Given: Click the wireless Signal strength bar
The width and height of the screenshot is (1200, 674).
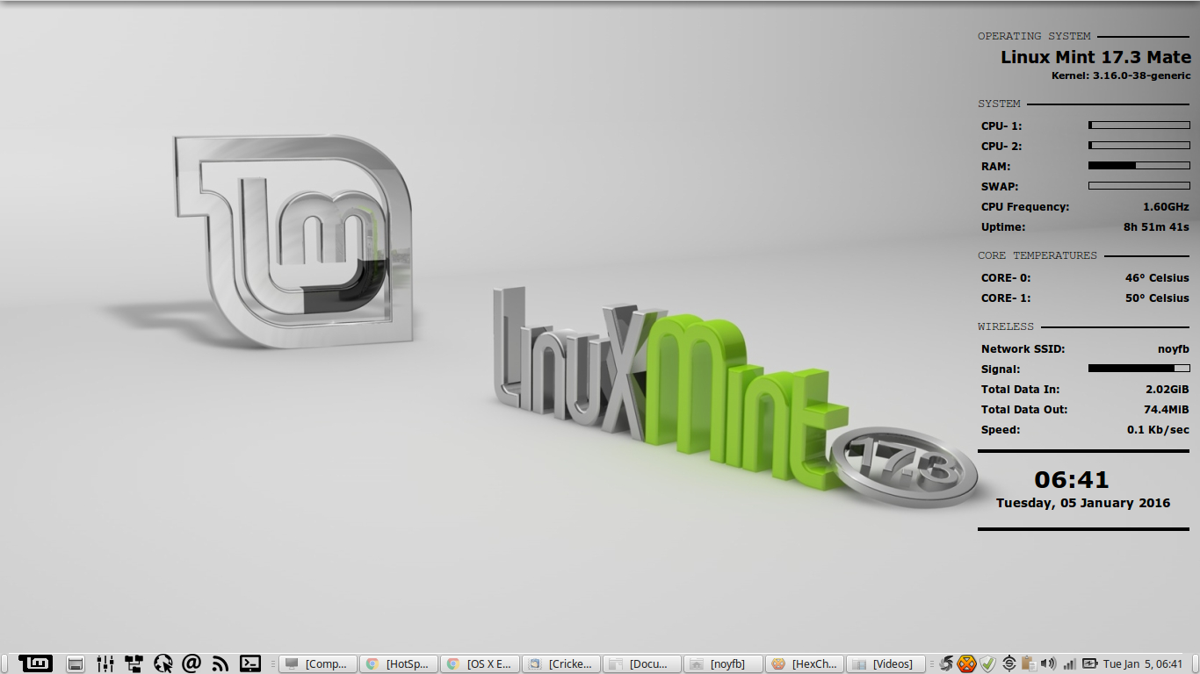Looking at the screenshot, I should tap(1139, 369).
